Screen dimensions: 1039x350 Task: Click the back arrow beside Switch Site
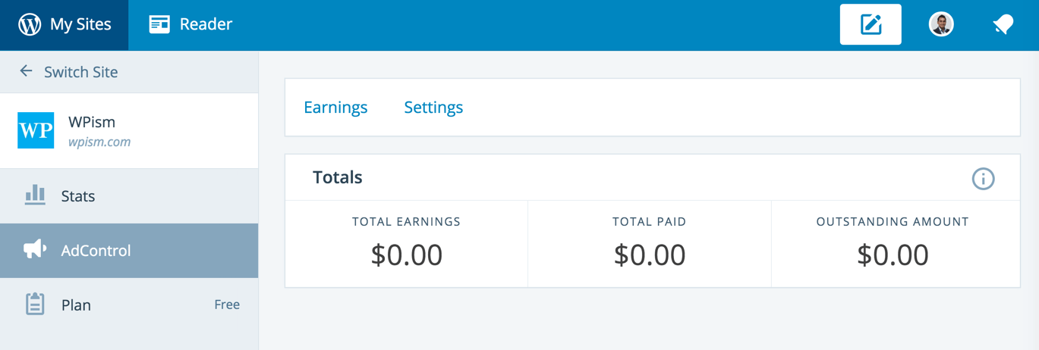pyautogui.click(x=26, y=71)
